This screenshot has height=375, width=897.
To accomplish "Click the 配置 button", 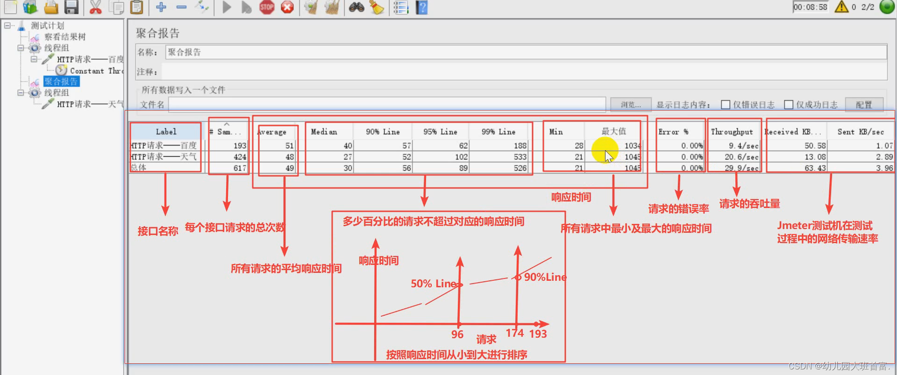I will click(864, 104).
